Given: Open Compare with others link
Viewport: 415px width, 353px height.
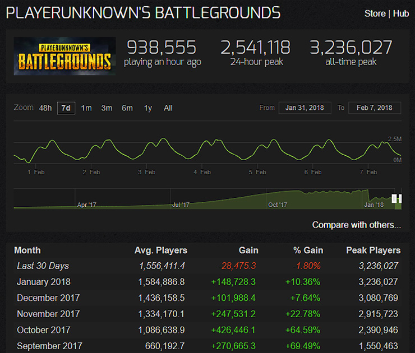Looking at the screenshot, I should (357, 225).
